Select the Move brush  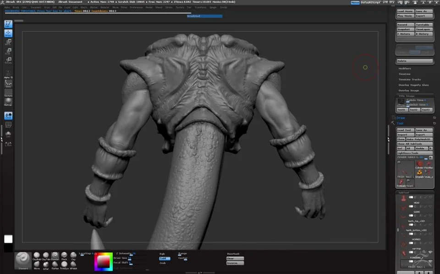click(x=37, y=264)
